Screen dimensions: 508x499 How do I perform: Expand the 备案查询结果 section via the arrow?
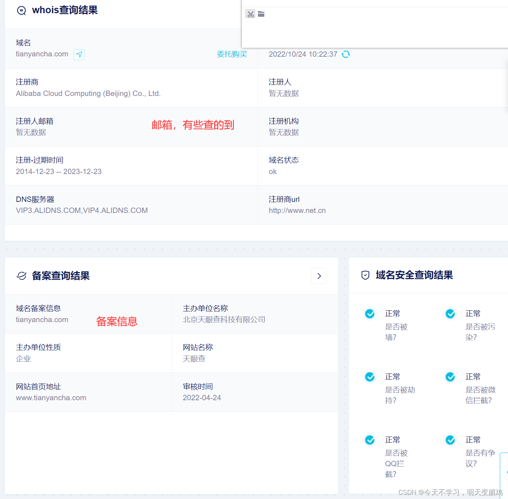pyautogui.click(x=319, y=276)
